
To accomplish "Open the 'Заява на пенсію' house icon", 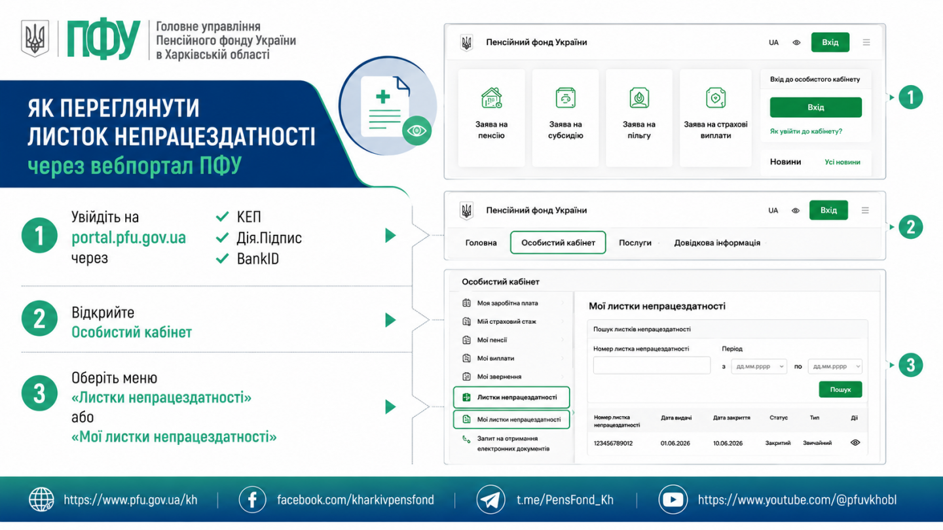I will [x=492, y=98].
